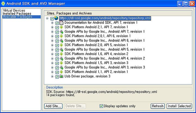196x113 pixels.
Task: Expand Google APIs Android API 6 node
Action: [52, 41]
